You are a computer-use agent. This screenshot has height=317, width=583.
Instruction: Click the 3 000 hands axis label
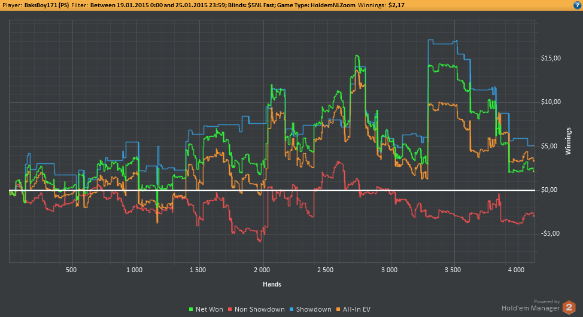tap(389, 270)
